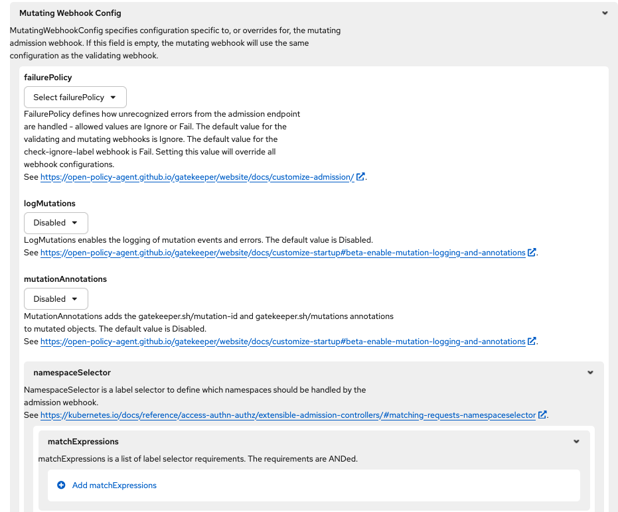Click the namespaceSelector section heading
Screen dimensions: 618x512
point(72,373)
